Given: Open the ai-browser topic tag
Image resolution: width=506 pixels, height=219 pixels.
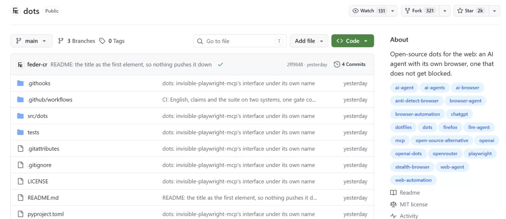Looking at the screenshot, I should [467, 88].
